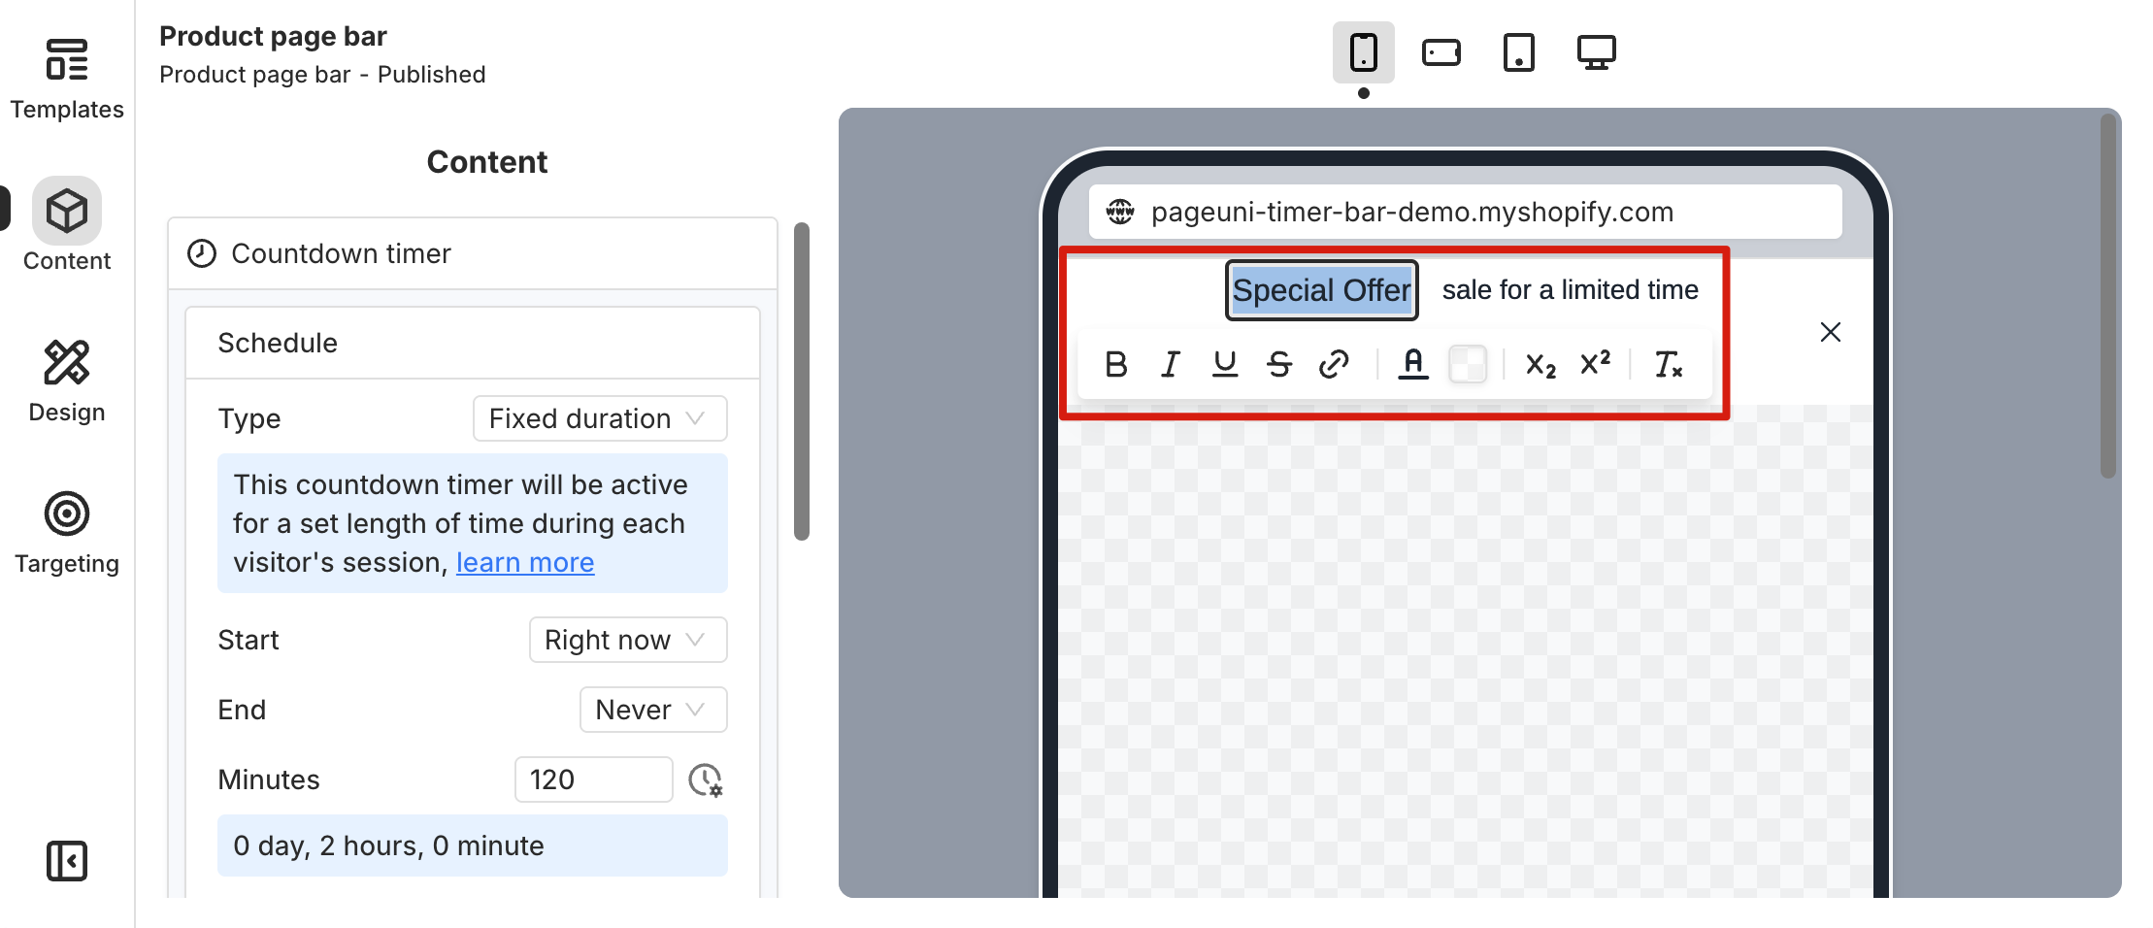Viewport: 2153px width, 928px height.
Task: Switch preview to mobile landscape view
Action: 1441,52
